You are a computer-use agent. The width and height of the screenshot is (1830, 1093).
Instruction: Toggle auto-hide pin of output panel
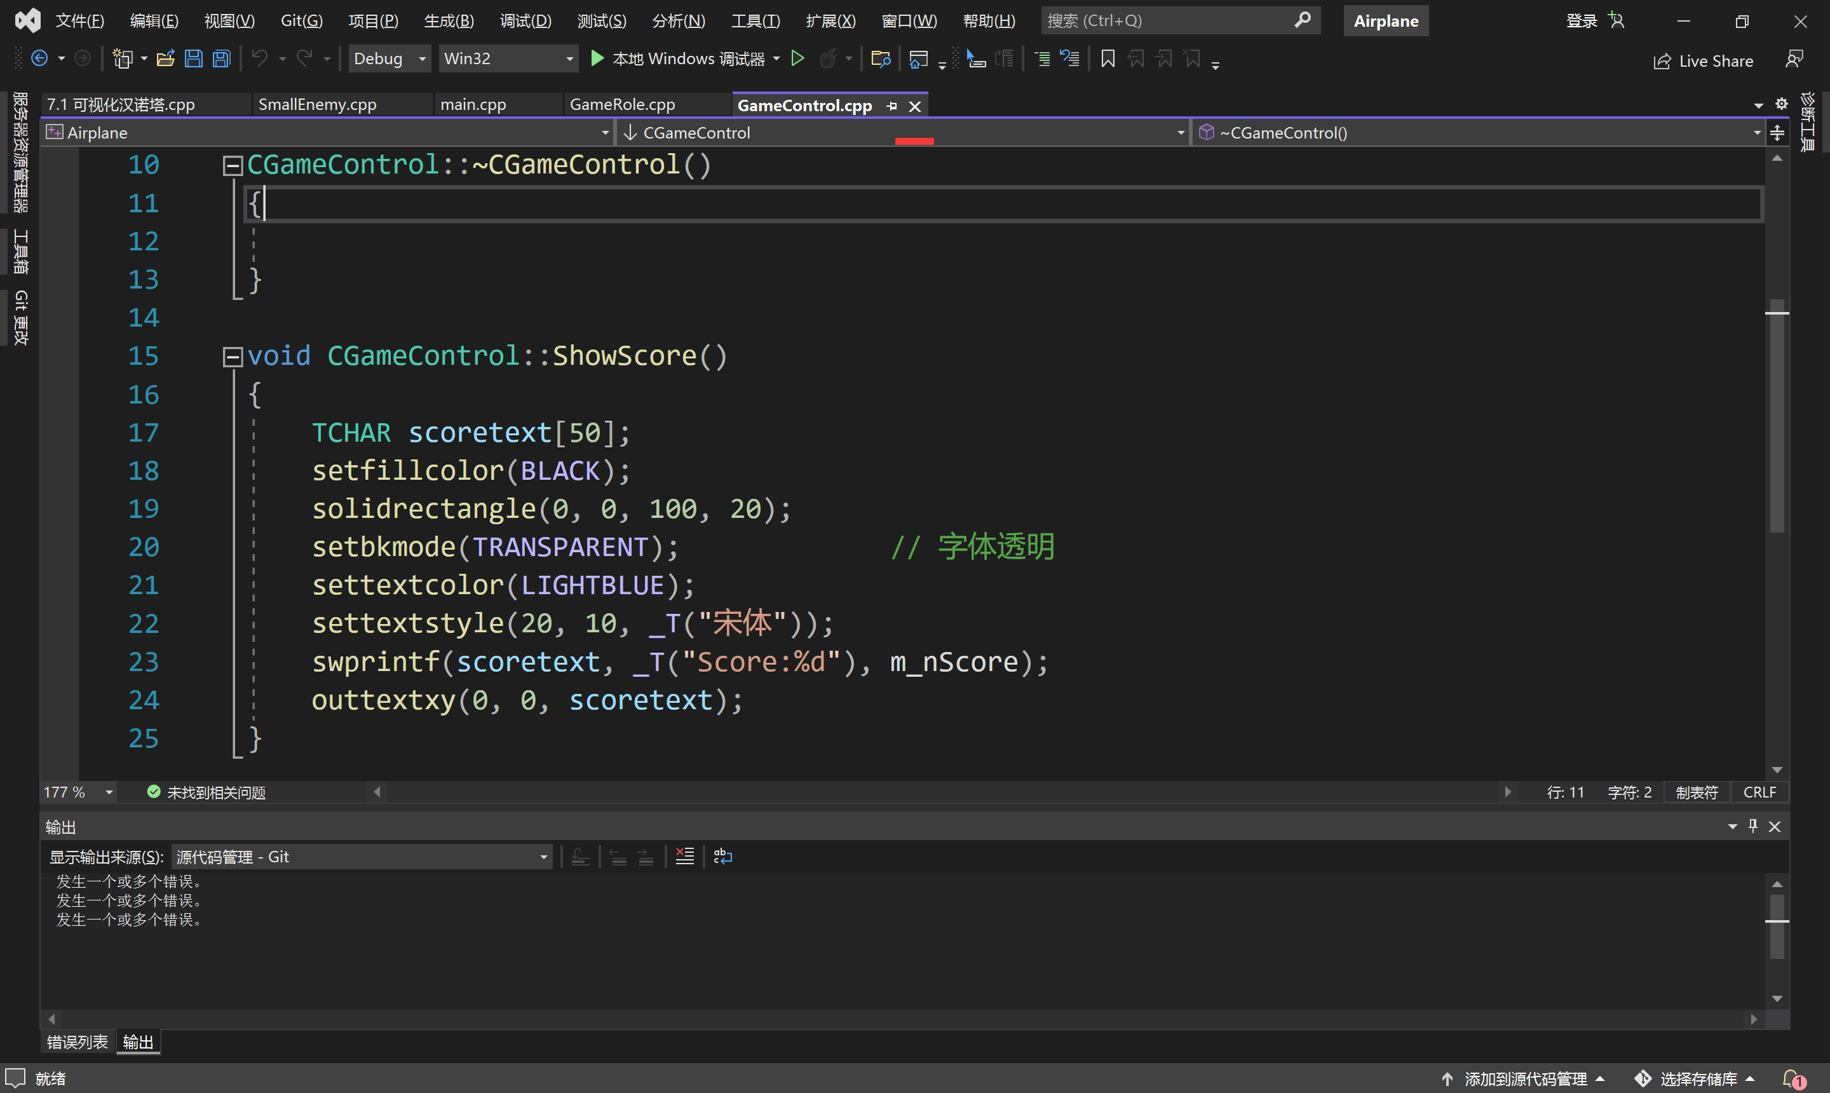[x=1753, y=826]
